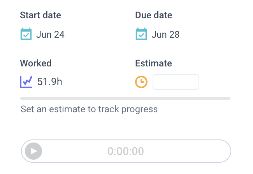
Task: Click the gray estimate progress bar
Action: click(125, 98)
